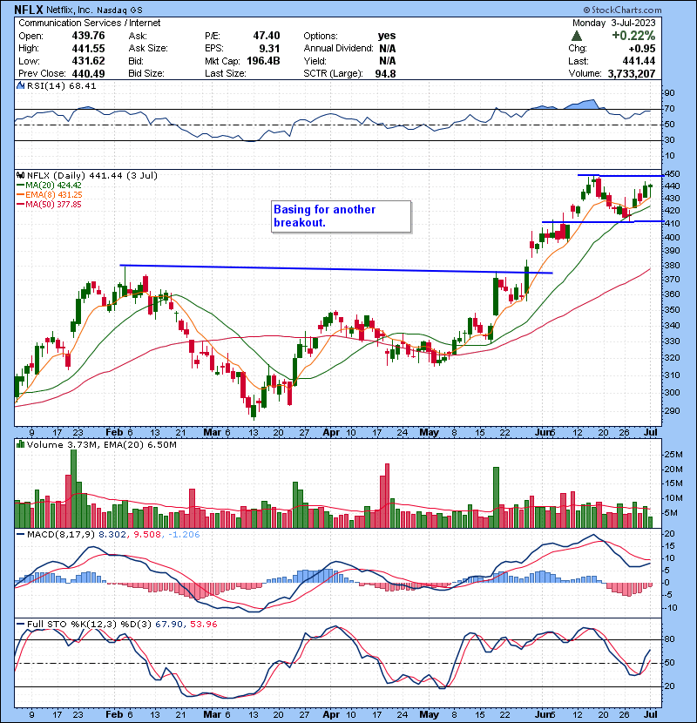Select the blue resistance line near 450
This screenshot has height=723, width=697.
coord(619,176)
